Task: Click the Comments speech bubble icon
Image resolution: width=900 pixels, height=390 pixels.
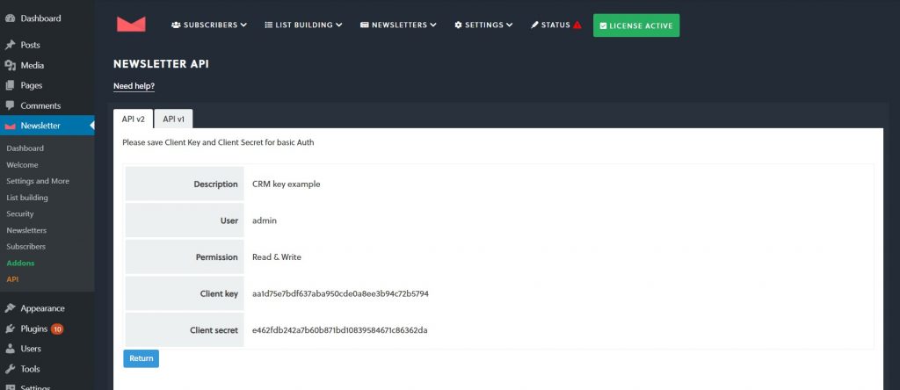Action: click(x=11, y=105)
